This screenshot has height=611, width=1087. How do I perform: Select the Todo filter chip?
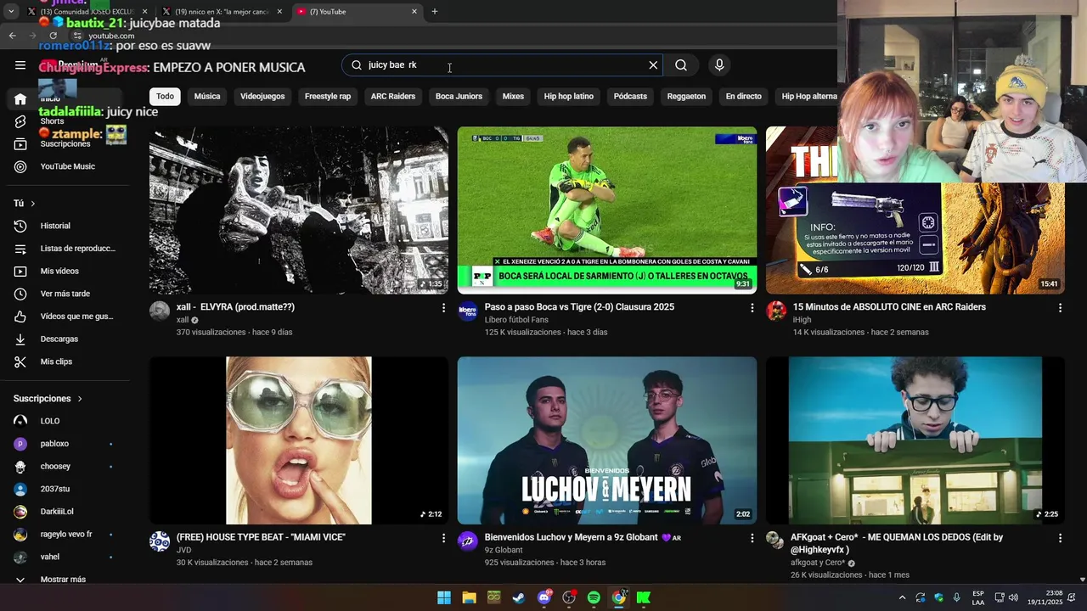click(x=165, y=96)
